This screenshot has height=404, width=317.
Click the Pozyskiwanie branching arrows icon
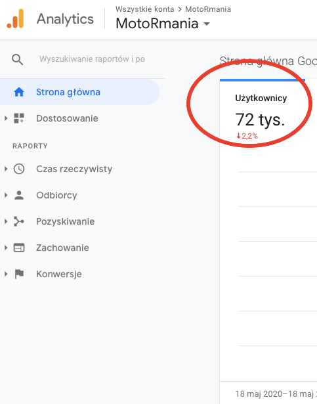pos(19,221)
